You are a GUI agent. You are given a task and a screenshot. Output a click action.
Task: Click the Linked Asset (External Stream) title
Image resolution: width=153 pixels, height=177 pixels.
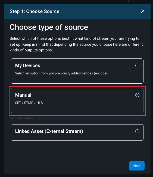[x=49, y=131]
